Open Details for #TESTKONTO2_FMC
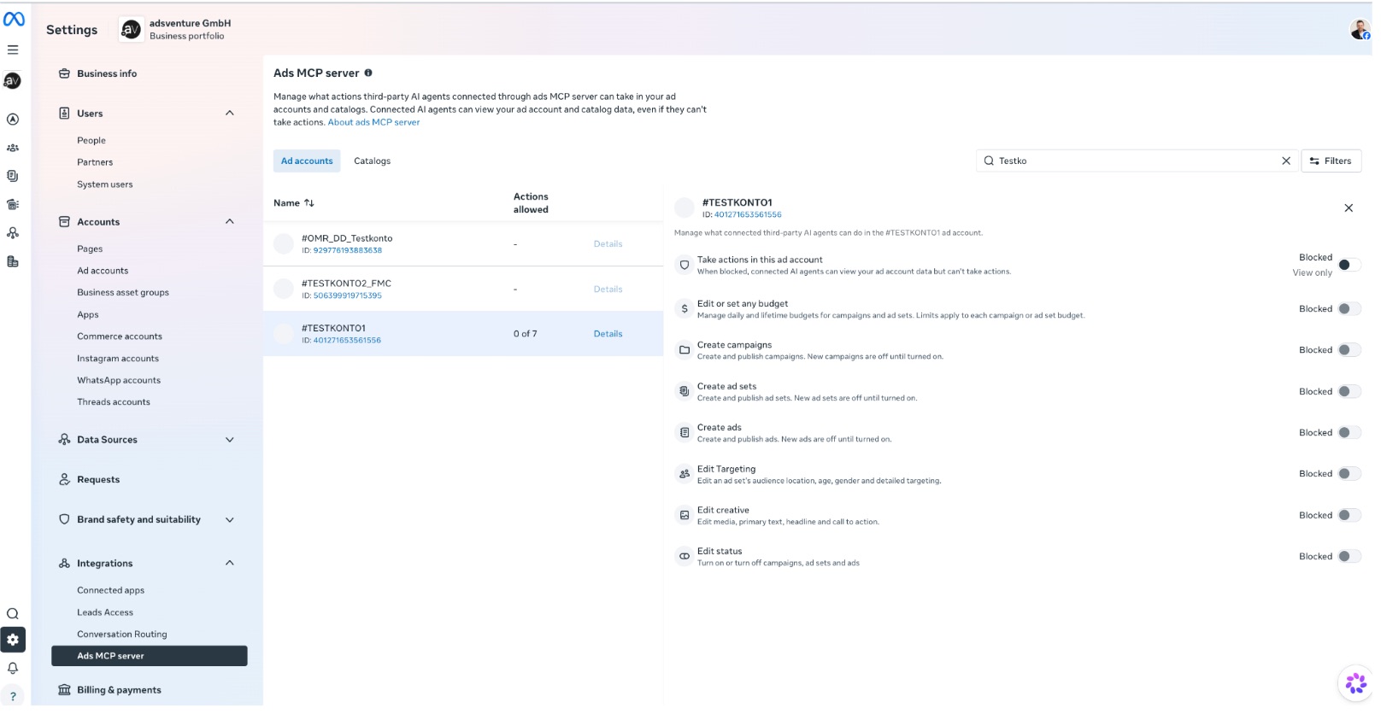This screenshot has height=714, width=1381. coord(608,290)
